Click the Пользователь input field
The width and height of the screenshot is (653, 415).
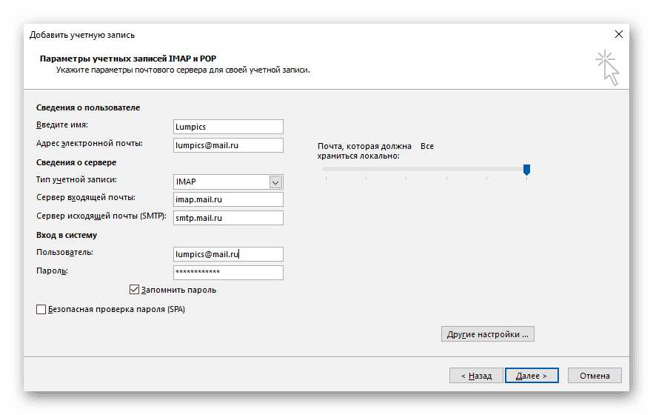[227, 254]
